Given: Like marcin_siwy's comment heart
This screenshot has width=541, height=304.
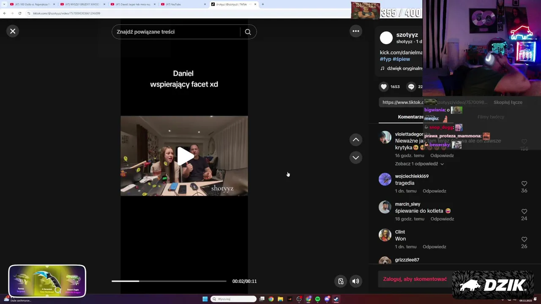Looking at the screenshot, I should pyautogui.click(x=524, y=212).
